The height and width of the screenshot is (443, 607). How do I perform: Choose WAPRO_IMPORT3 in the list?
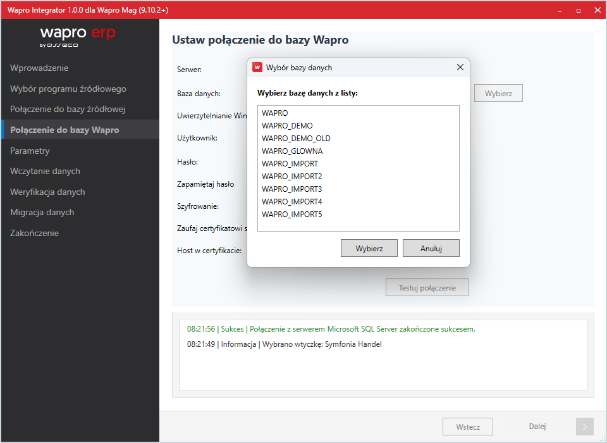click(291, 189)
